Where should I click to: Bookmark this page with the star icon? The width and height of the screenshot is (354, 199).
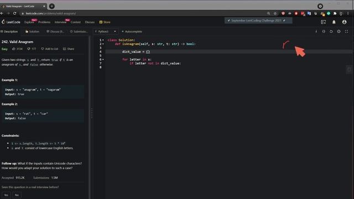(275, 13)
